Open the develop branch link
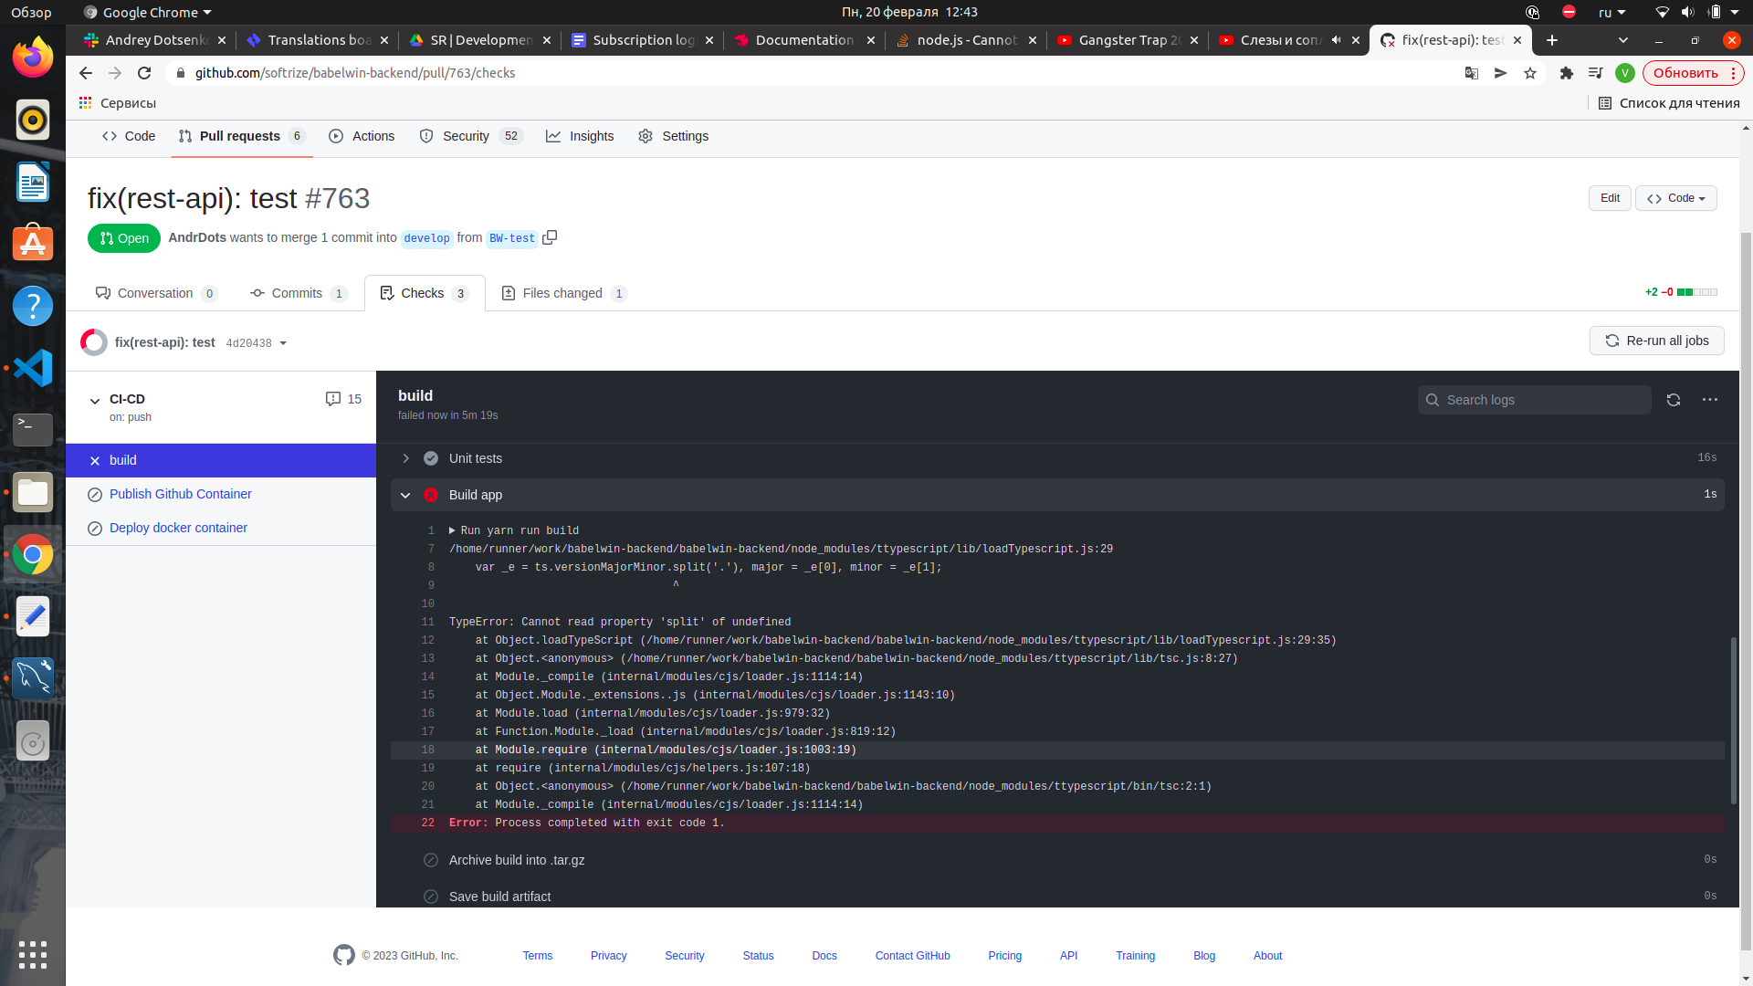 tap(426, 238)
